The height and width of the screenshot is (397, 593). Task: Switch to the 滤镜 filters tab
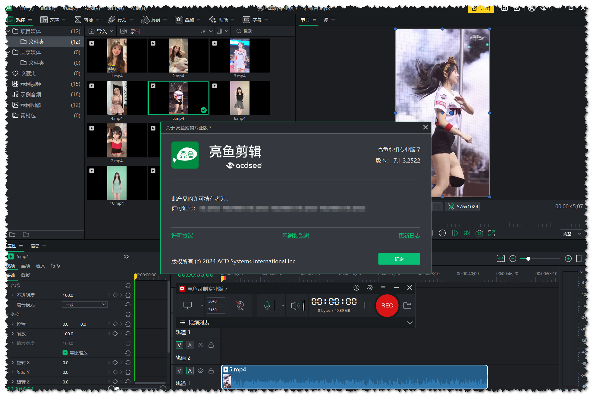pyautogui.click(x=151, y=20)
